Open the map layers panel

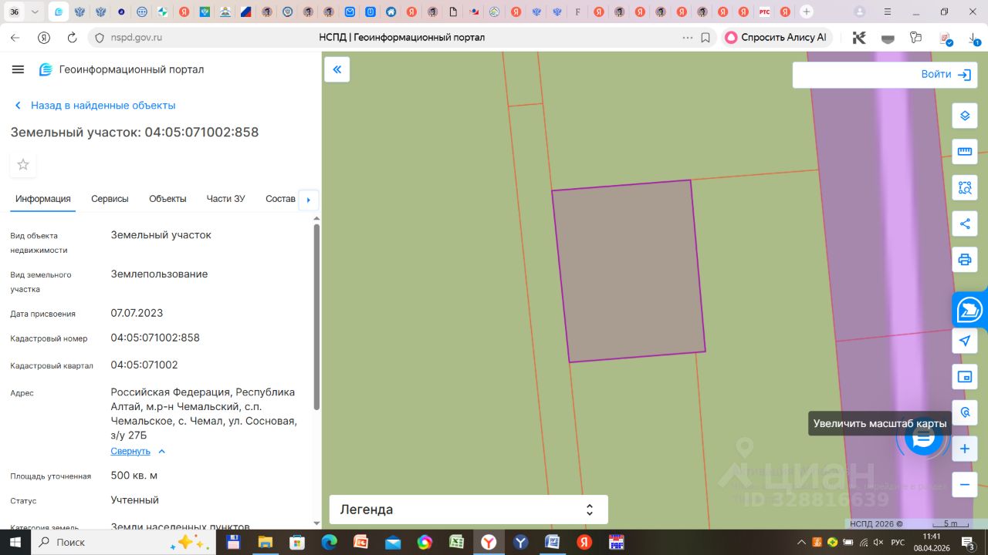pos(965,116)
